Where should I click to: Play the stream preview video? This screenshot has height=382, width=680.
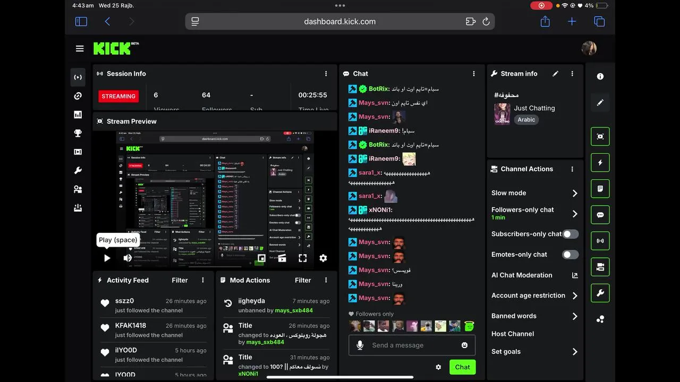(x=107, y=258)
